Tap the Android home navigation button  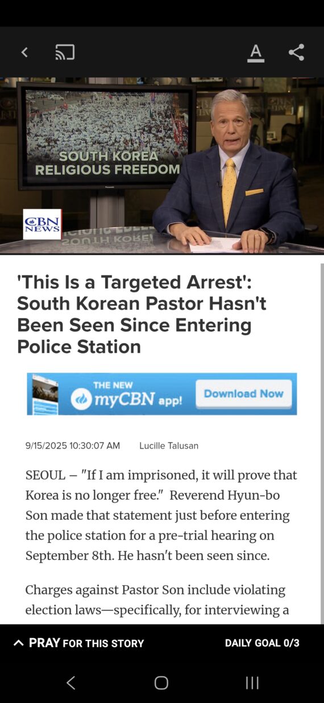pyautogui.click(x=161, y=683)
